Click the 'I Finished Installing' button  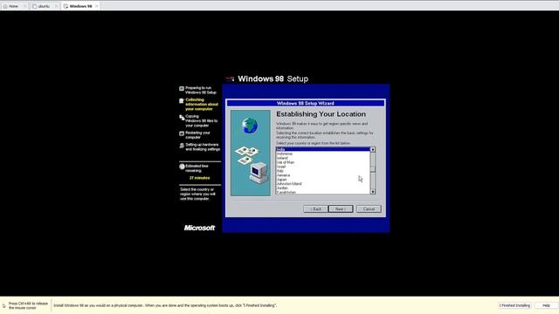(514, 305)
